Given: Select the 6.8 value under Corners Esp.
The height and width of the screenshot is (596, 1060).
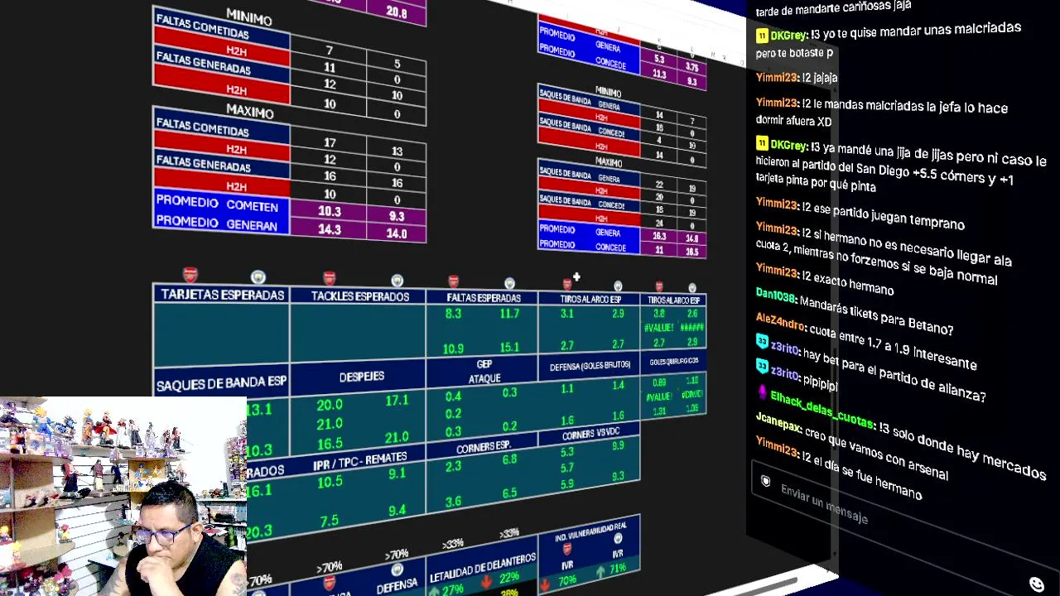Looking at the screenshot, I should (x=509, y=459).
